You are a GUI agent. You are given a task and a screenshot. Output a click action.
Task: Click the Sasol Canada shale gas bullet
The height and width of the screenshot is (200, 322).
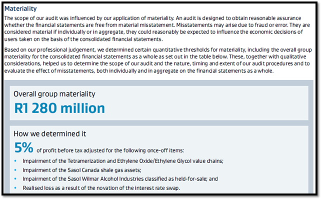(81, 170)
